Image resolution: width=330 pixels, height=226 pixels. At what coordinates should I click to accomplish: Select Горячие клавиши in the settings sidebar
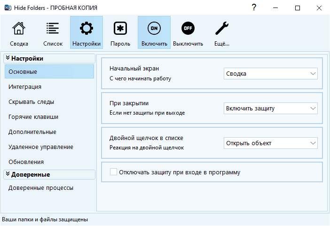[x=49, y=117]
